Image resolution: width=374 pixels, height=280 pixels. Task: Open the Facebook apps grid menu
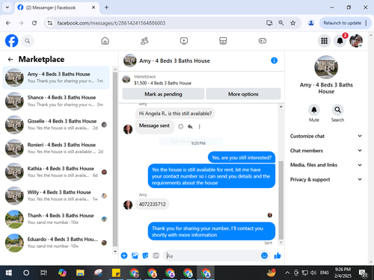point(324,41)
